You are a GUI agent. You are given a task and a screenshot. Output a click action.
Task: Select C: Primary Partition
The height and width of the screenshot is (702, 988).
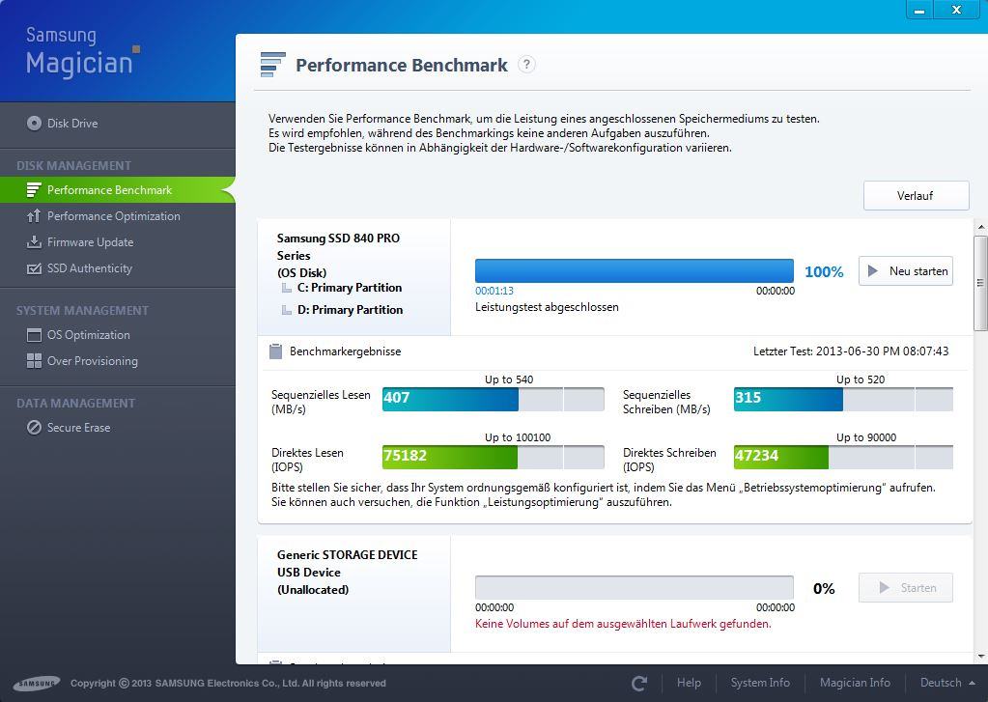click(349, 288)
